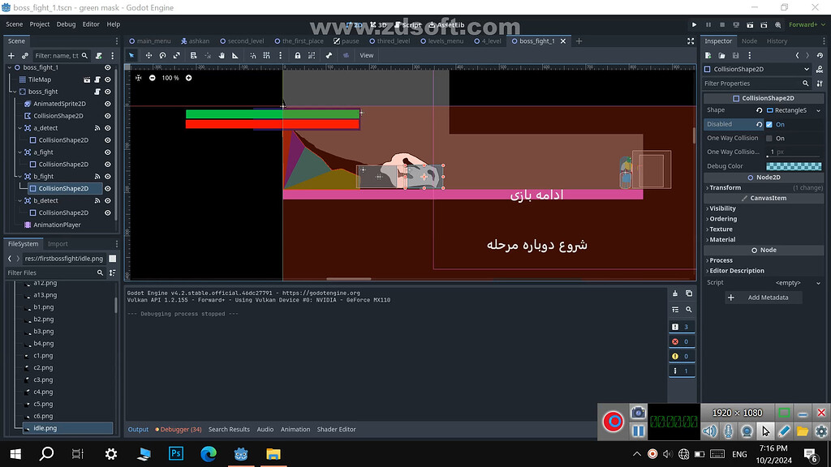
Task: Open the AssetLib workspace
Action: click(x=446, y=25)
